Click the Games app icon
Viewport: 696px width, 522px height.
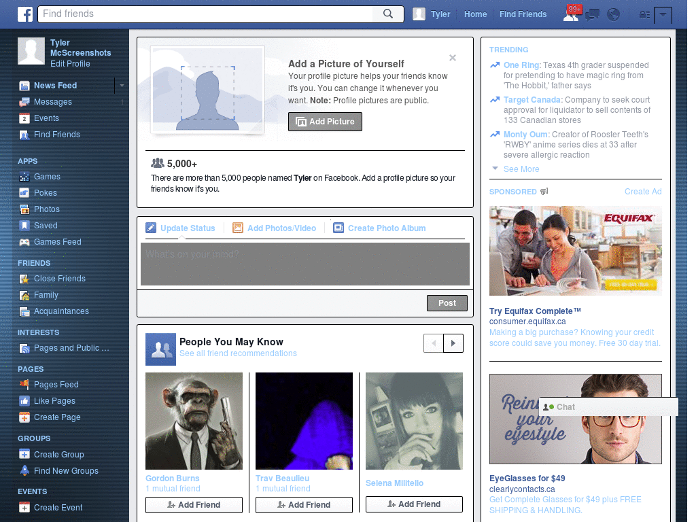[24, 177]
